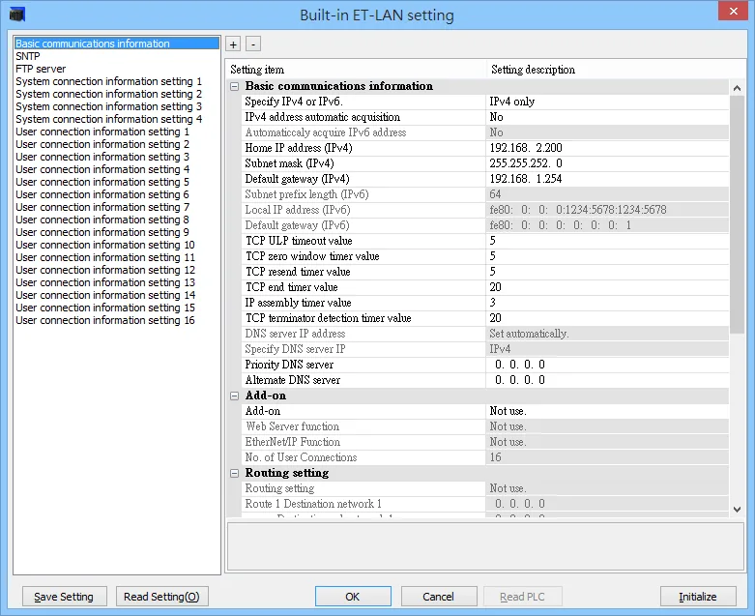
Task: Open User connection information setting 15
Action: 105,308
